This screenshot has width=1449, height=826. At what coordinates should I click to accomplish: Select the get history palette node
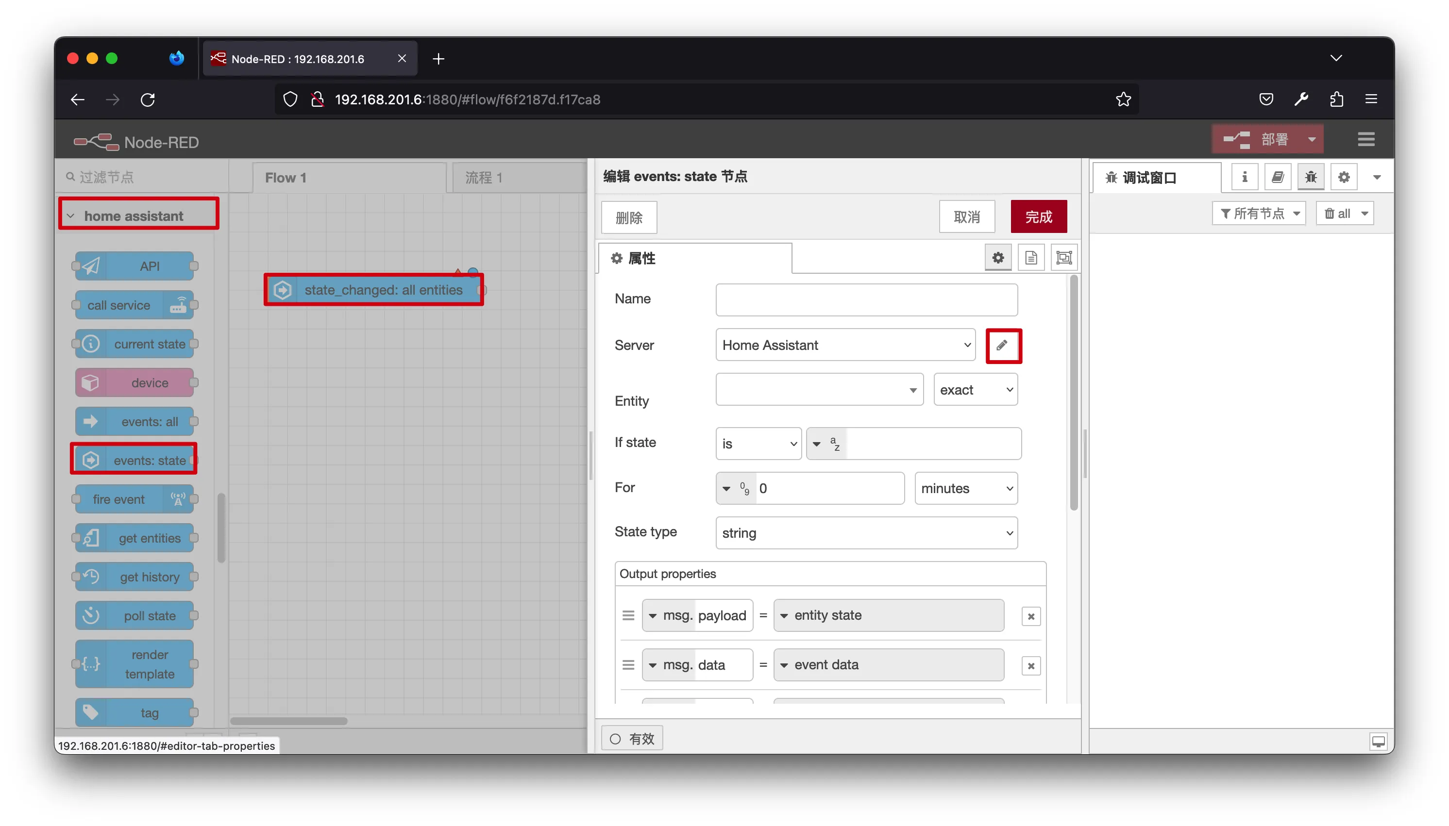135,577
